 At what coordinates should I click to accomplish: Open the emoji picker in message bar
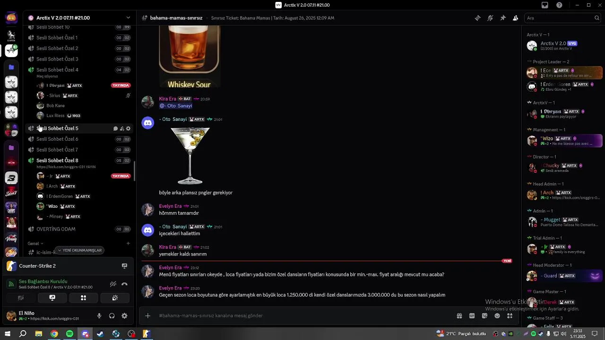pyautogui.click(x=497, y=316)
